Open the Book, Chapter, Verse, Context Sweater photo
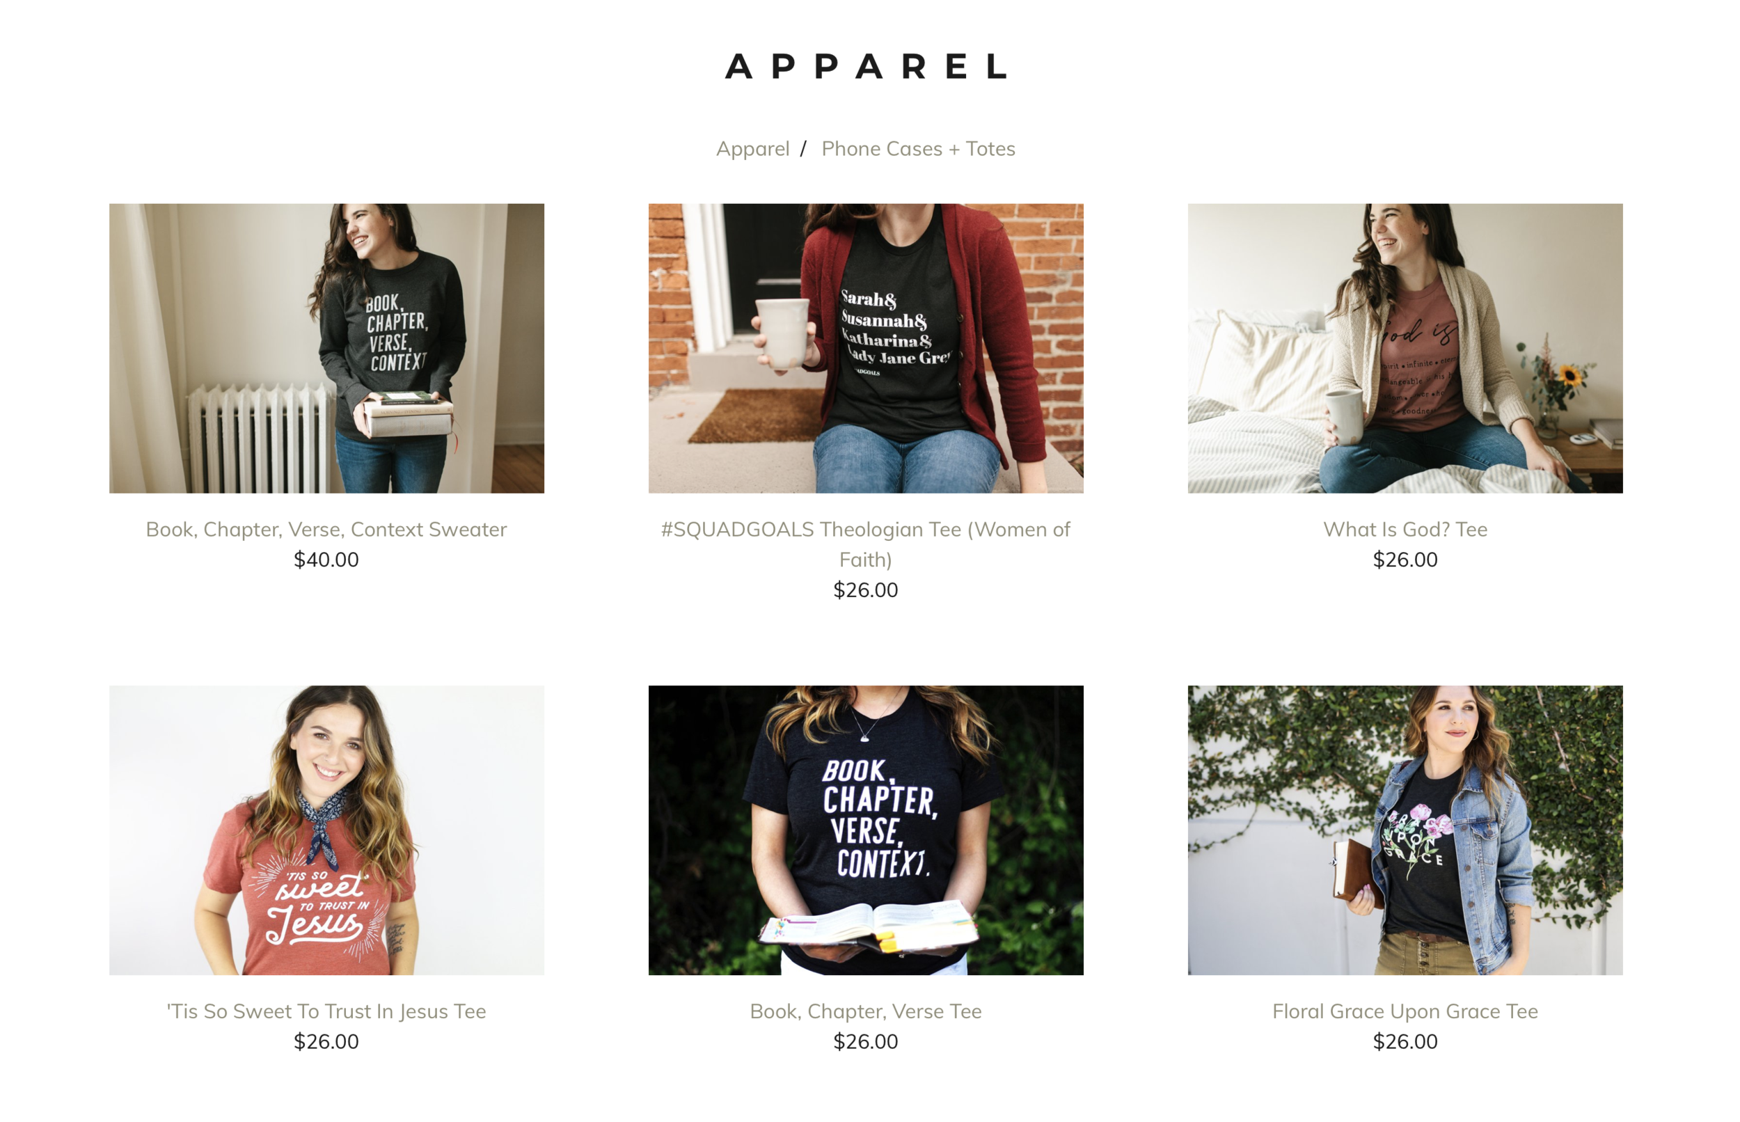 (x=326, y=348)
